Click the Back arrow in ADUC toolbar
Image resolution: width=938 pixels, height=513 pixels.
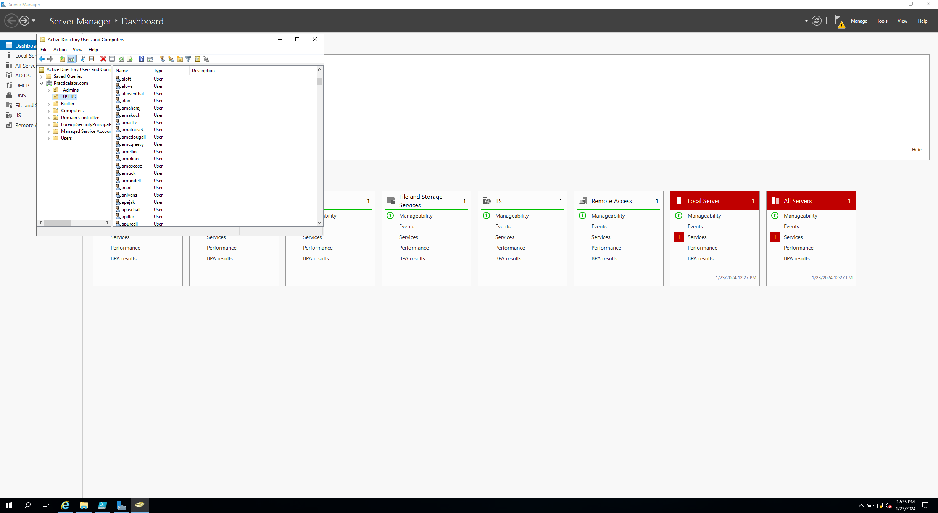(42, 59)
